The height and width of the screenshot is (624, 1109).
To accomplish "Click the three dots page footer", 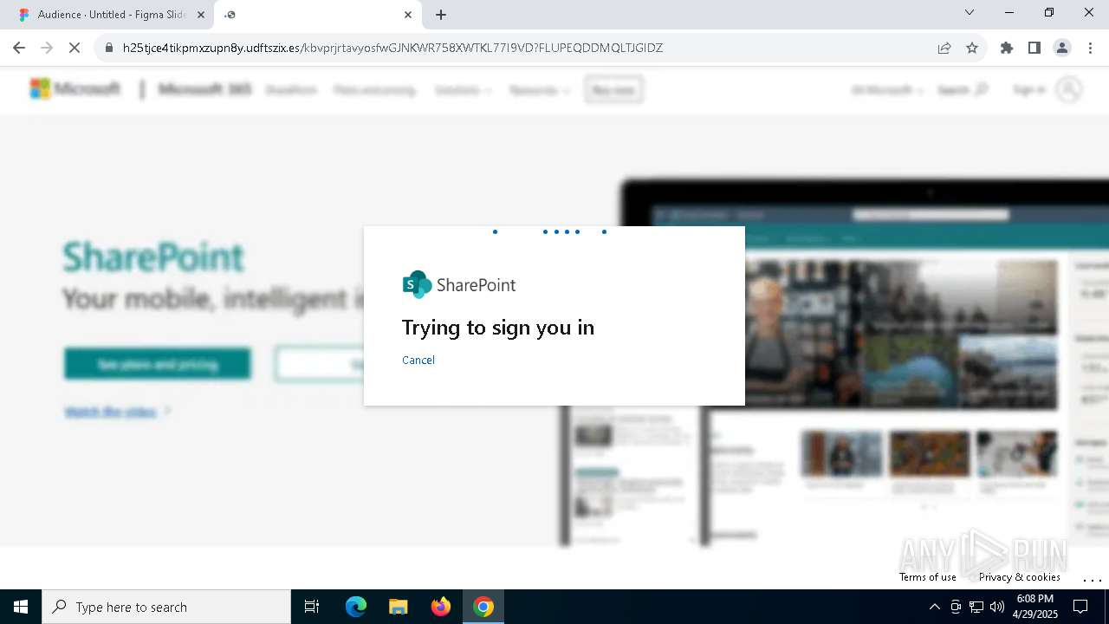I will click(x=1092, y=579).
